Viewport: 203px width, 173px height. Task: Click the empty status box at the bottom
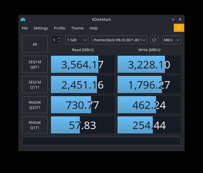101,141
